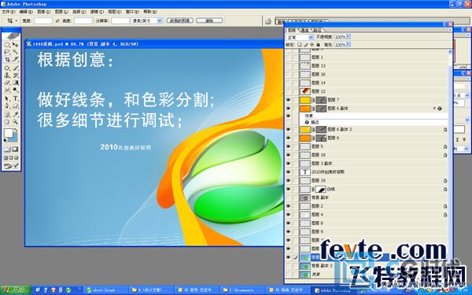
Task: Select the Gradient tool
Action: [16, 83]
